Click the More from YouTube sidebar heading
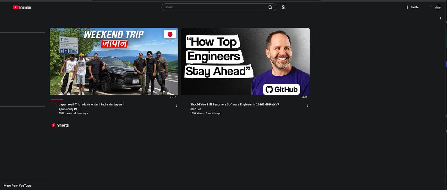 (x=17, y=186)
